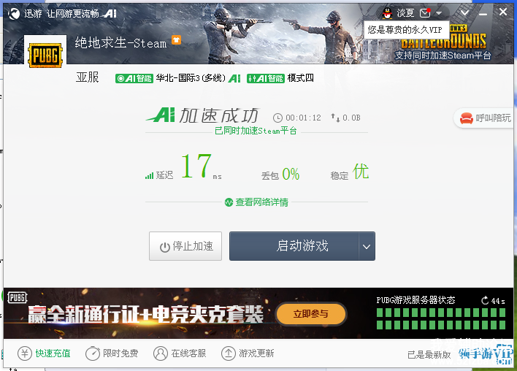
Task: Click the 立即参与 banner button
Action: [x=311, y=314]
